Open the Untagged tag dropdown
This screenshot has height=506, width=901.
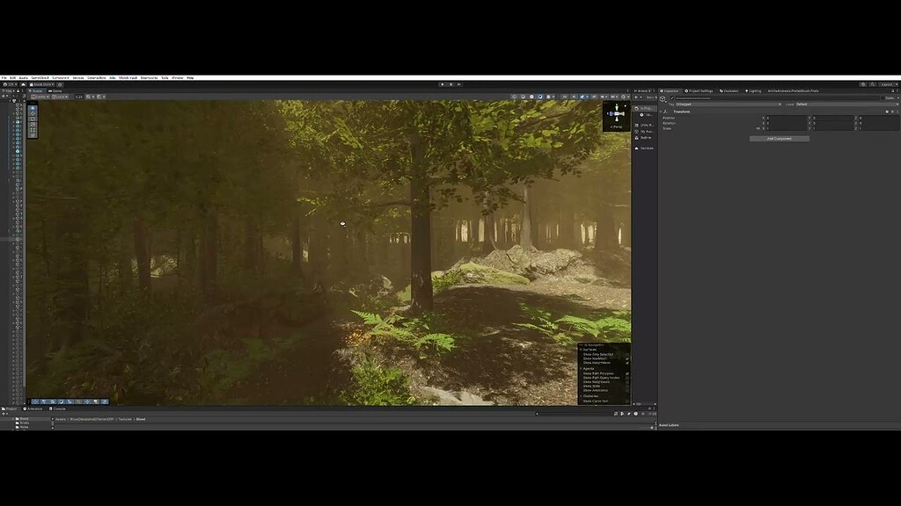tap(727, 105)
